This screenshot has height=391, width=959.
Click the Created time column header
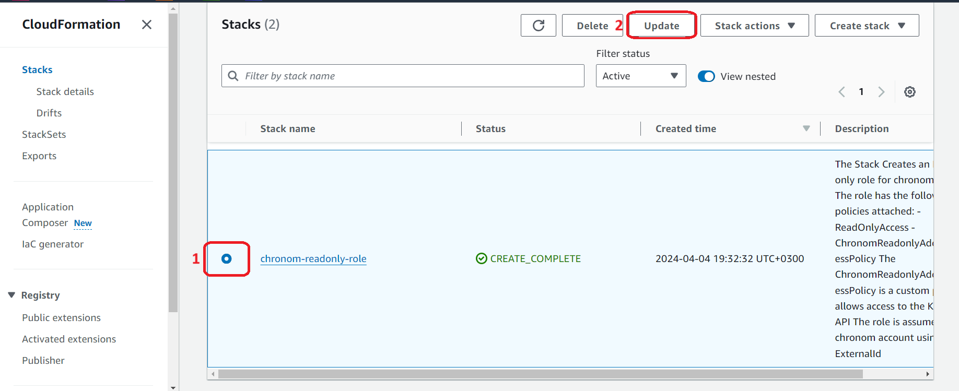click(x=686, y=128)
